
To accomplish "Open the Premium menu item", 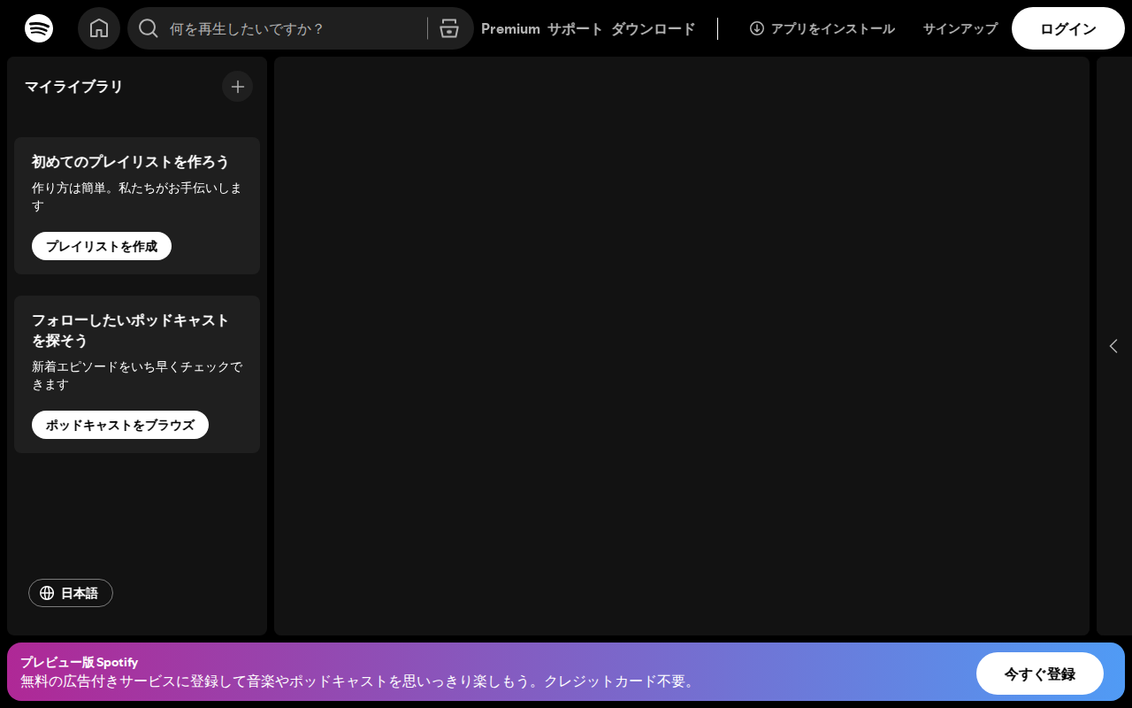I will pos(510,28).
